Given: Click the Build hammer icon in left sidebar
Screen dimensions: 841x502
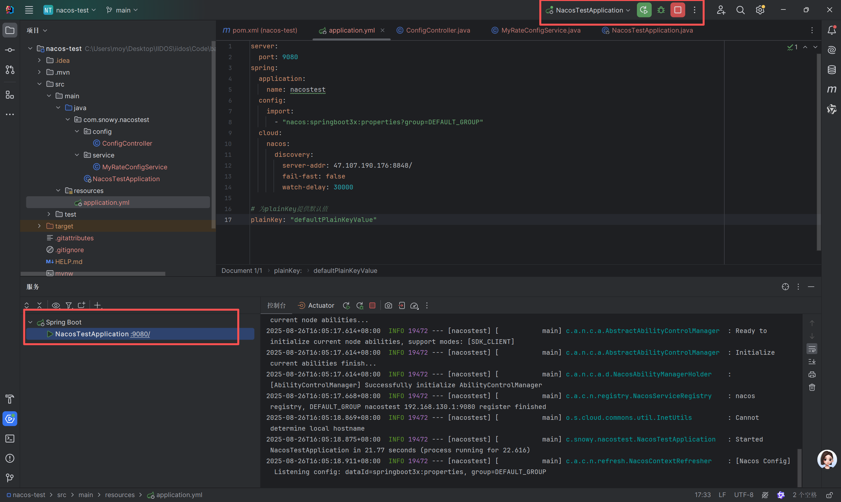Looking at the screenshot, I should (10, 399).
